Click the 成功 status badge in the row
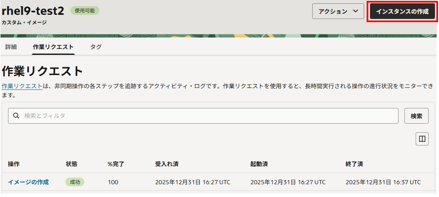The image size is (439, 197). (75, 182)
